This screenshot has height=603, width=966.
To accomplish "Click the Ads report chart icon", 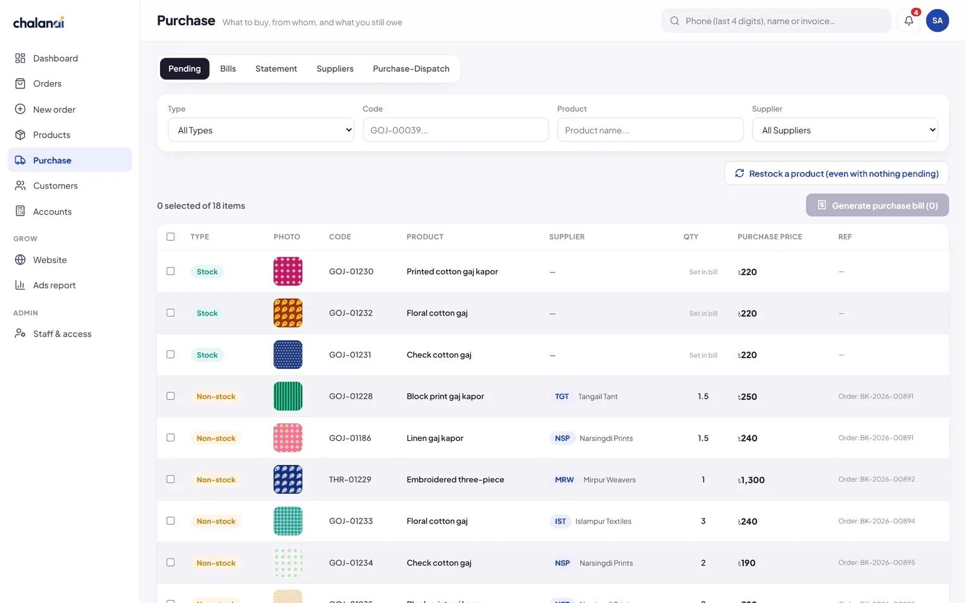I will [20, 285].
